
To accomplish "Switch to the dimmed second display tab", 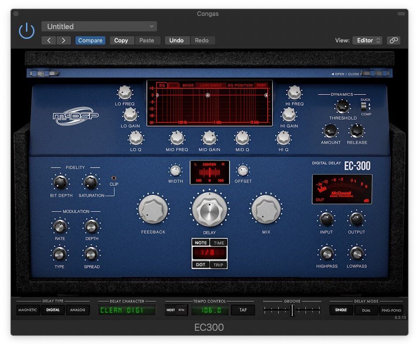I will click(x=174, y=85).
